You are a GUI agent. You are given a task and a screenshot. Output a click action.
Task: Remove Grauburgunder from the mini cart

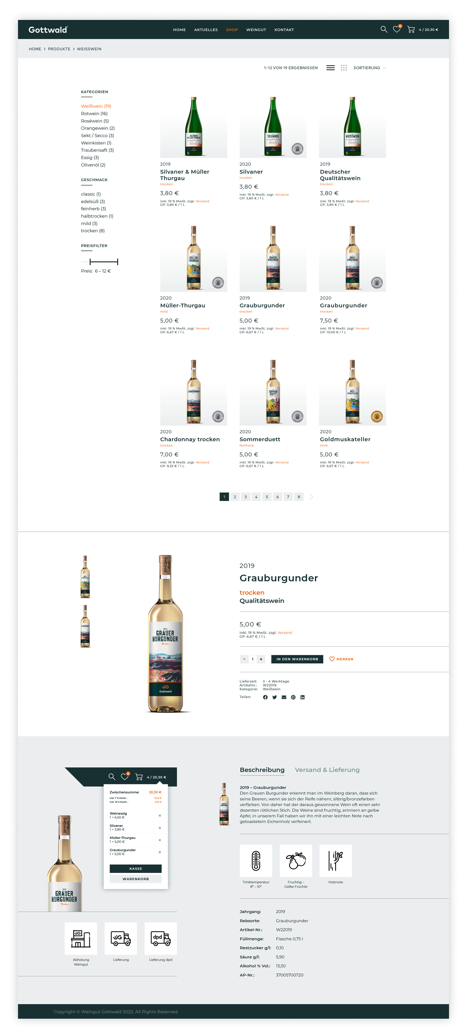pyautogui.click(x=160, y=852)
